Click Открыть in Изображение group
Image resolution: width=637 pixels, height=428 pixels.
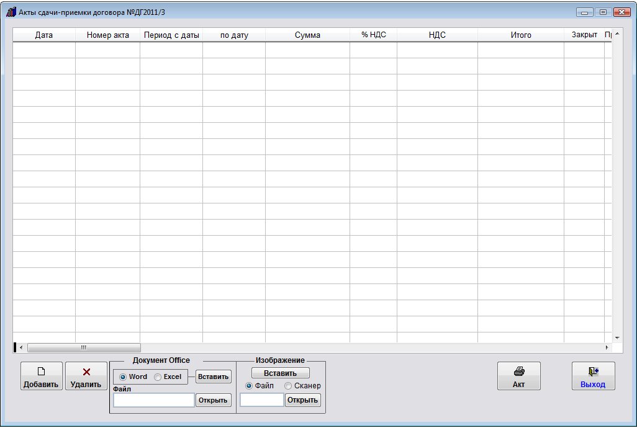[x=302, y=400]
